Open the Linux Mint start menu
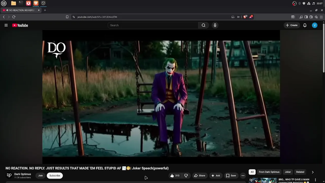Screen dimensions: 325x183 [4, 3]
